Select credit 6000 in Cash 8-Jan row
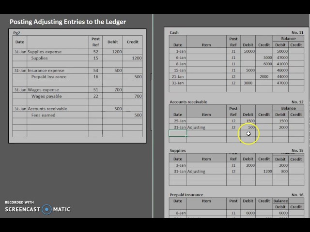 (x=264, y=64)
